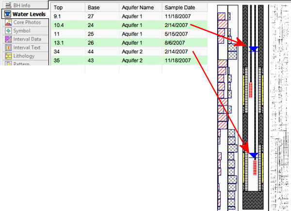This screenshot has height=211, width=291.
Task: Click the Interval Data icon
Action: [8, 39]
